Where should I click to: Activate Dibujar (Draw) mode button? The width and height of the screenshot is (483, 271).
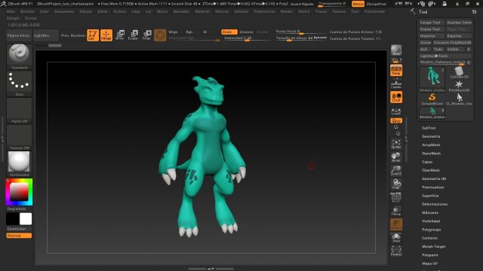coord(106,35)
